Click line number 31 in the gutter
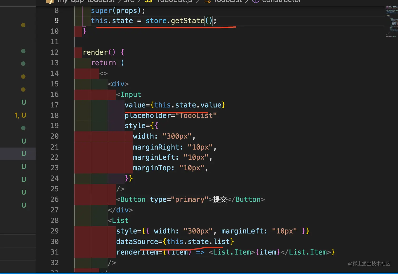 (54, 252)
